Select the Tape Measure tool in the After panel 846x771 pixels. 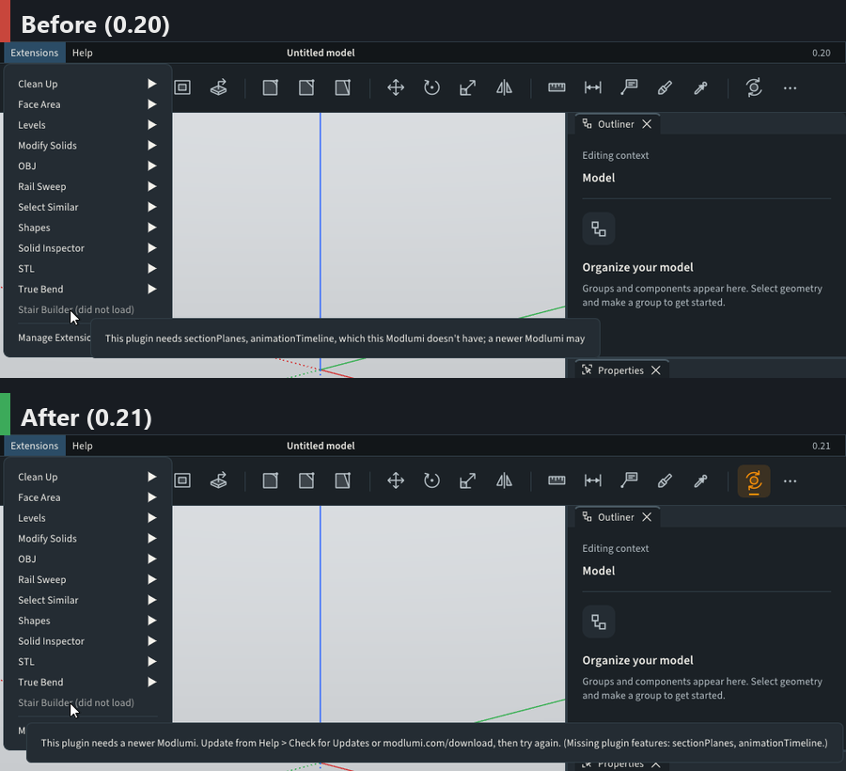556,480
